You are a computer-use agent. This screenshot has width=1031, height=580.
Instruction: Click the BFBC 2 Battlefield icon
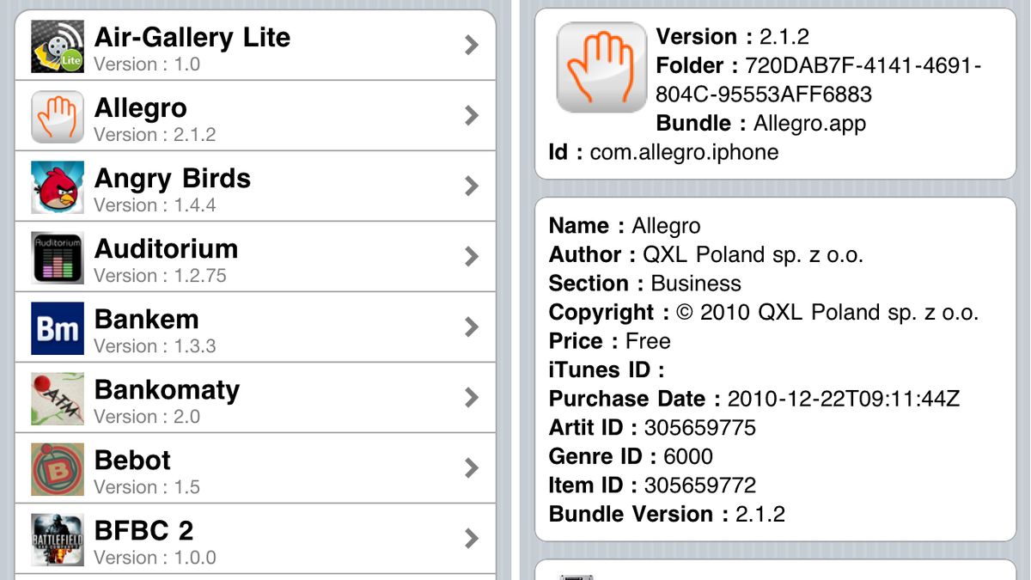tap(58, 539)
